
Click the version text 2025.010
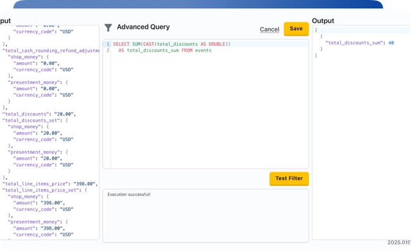pos(399,242)
